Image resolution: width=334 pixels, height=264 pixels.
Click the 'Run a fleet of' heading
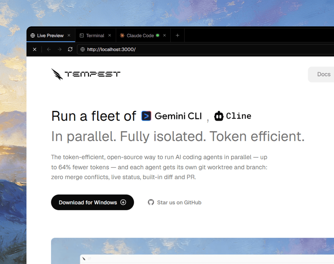(94, 116)
